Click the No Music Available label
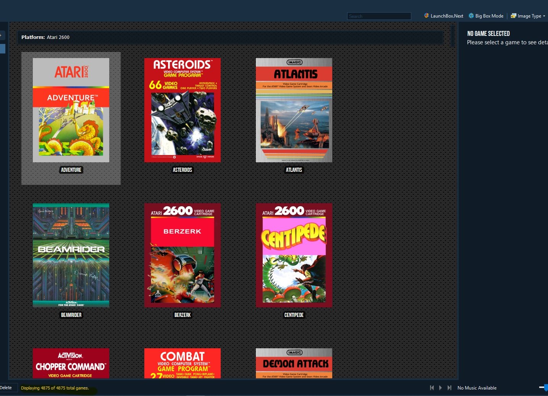The image size is (548, 396). pos(477,388)
